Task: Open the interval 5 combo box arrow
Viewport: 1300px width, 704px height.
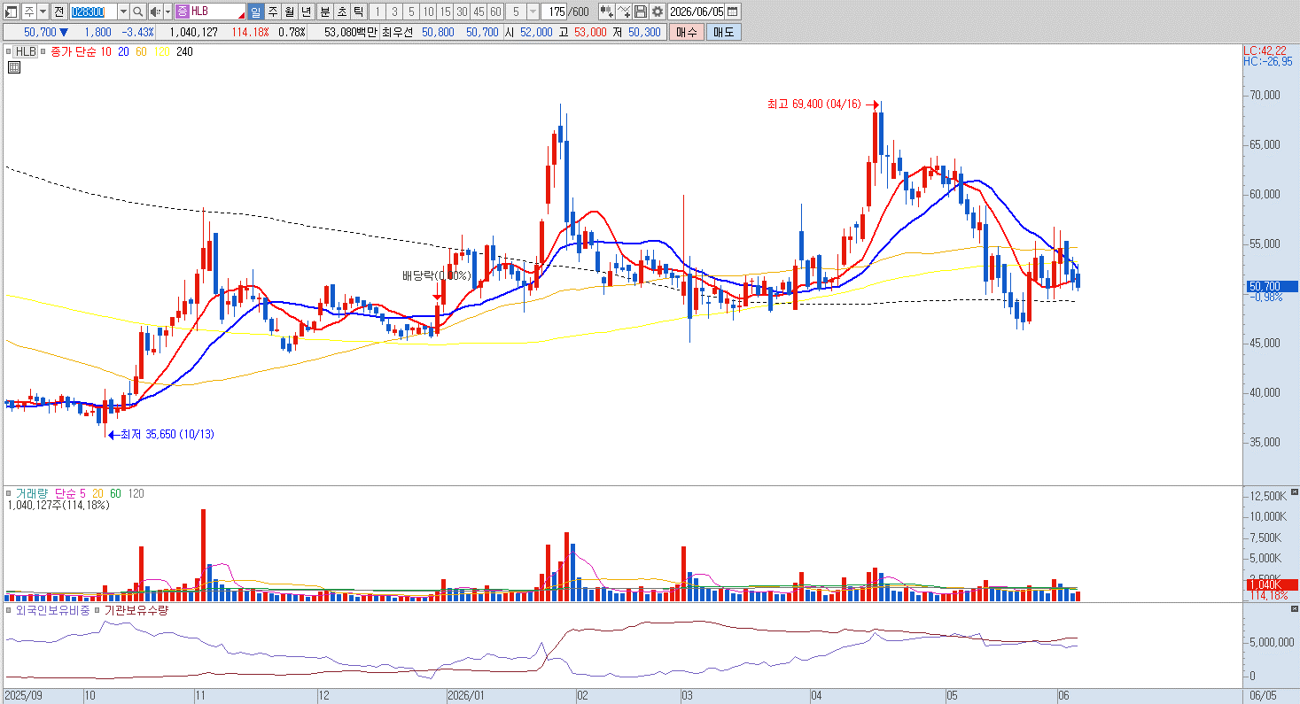Action: click(x=532, y=12)
